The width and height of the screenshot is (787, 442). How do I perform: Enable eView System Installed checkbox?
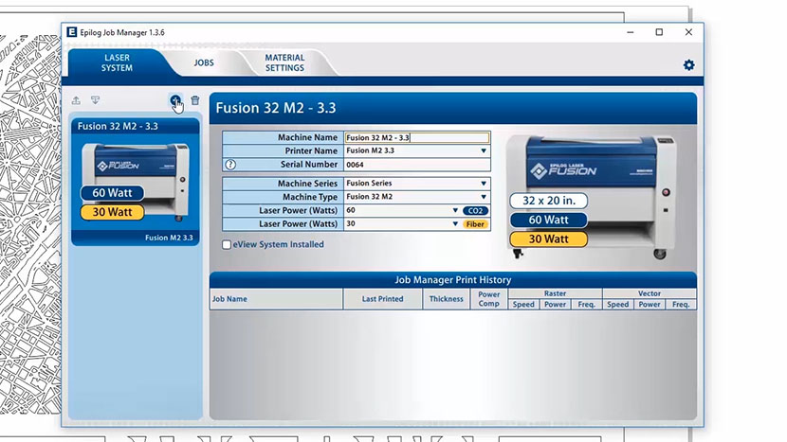[227, 244]
